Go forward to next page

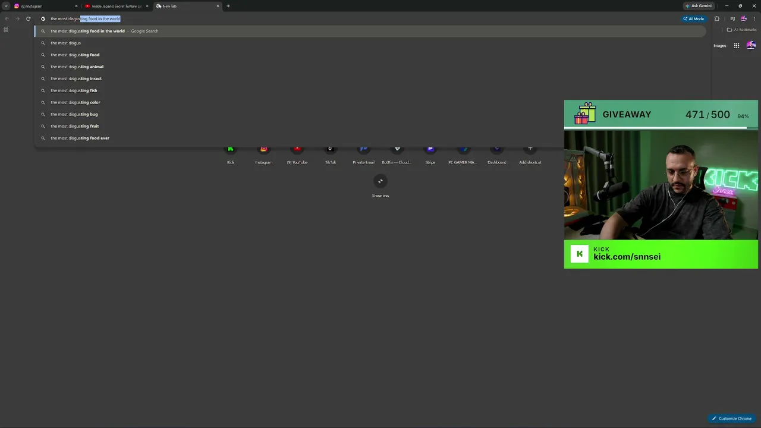(x=17, y=19)
